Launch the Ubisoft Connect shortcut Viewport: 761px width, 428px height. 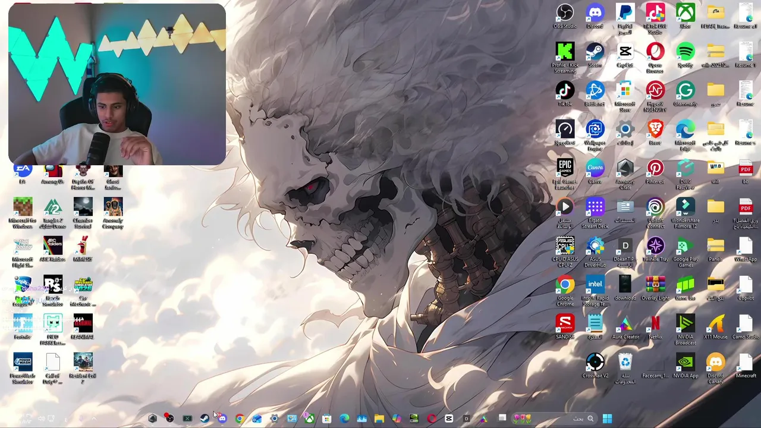655,213
